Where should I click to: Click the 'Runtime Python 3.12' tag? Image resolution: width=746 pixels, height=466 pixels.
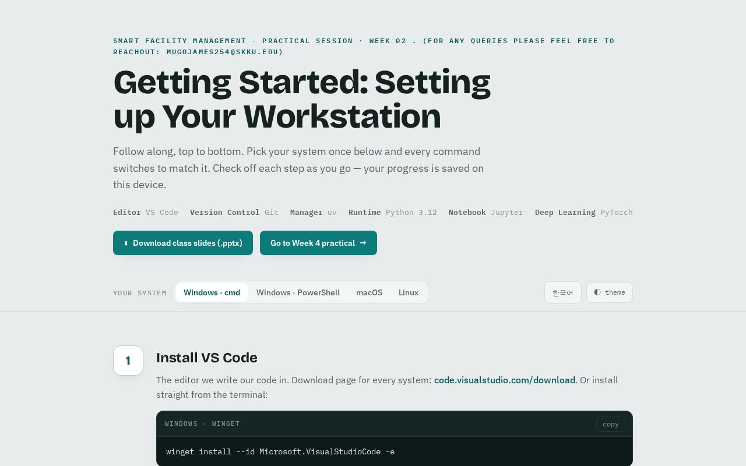[x=393, y=212]
